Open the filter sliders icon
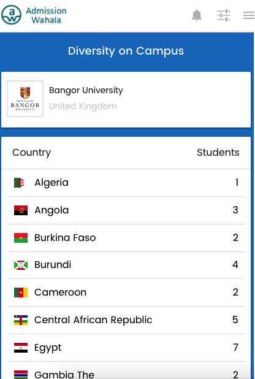This screenshot has width=255, height=379. coord(224,15)
